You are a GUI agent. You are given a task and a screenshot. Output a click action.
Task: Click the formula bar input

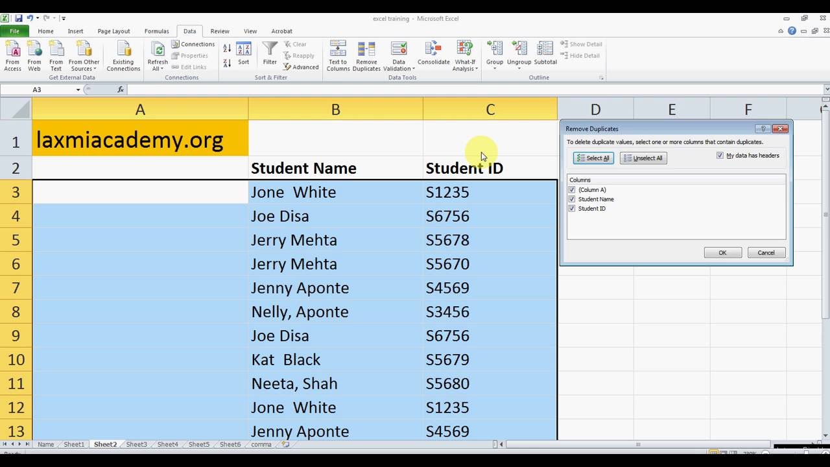(x=473, y=90)
